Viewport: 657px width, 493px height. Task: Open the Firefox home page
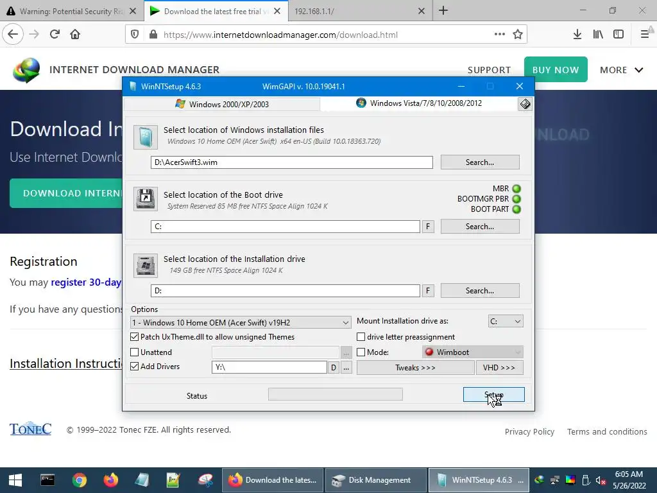coord(75,35)
